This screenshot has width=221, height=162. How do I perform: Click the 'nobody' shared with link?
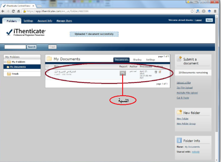pyautogui.click(x=196, y=152)
